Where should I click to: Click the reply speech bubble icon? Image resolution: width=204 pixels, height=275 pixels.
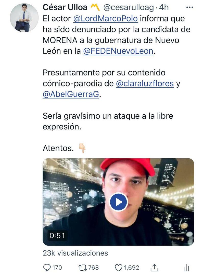[x=47, y=268]
